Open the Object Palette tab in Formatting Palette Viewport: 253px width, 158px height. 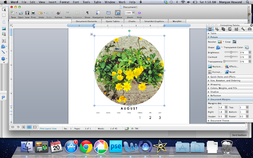217,29
